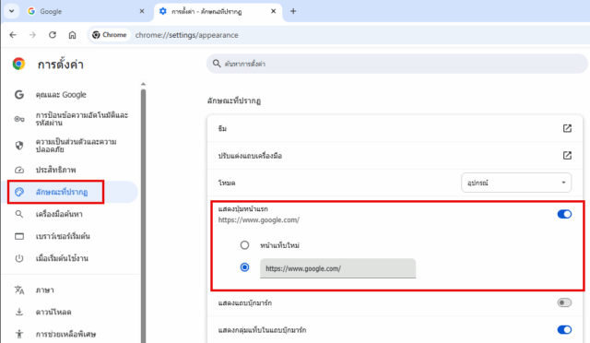Click the search engine magnifier sidebar icon
This screenshot has width=590, height=343.
[19, 214]
